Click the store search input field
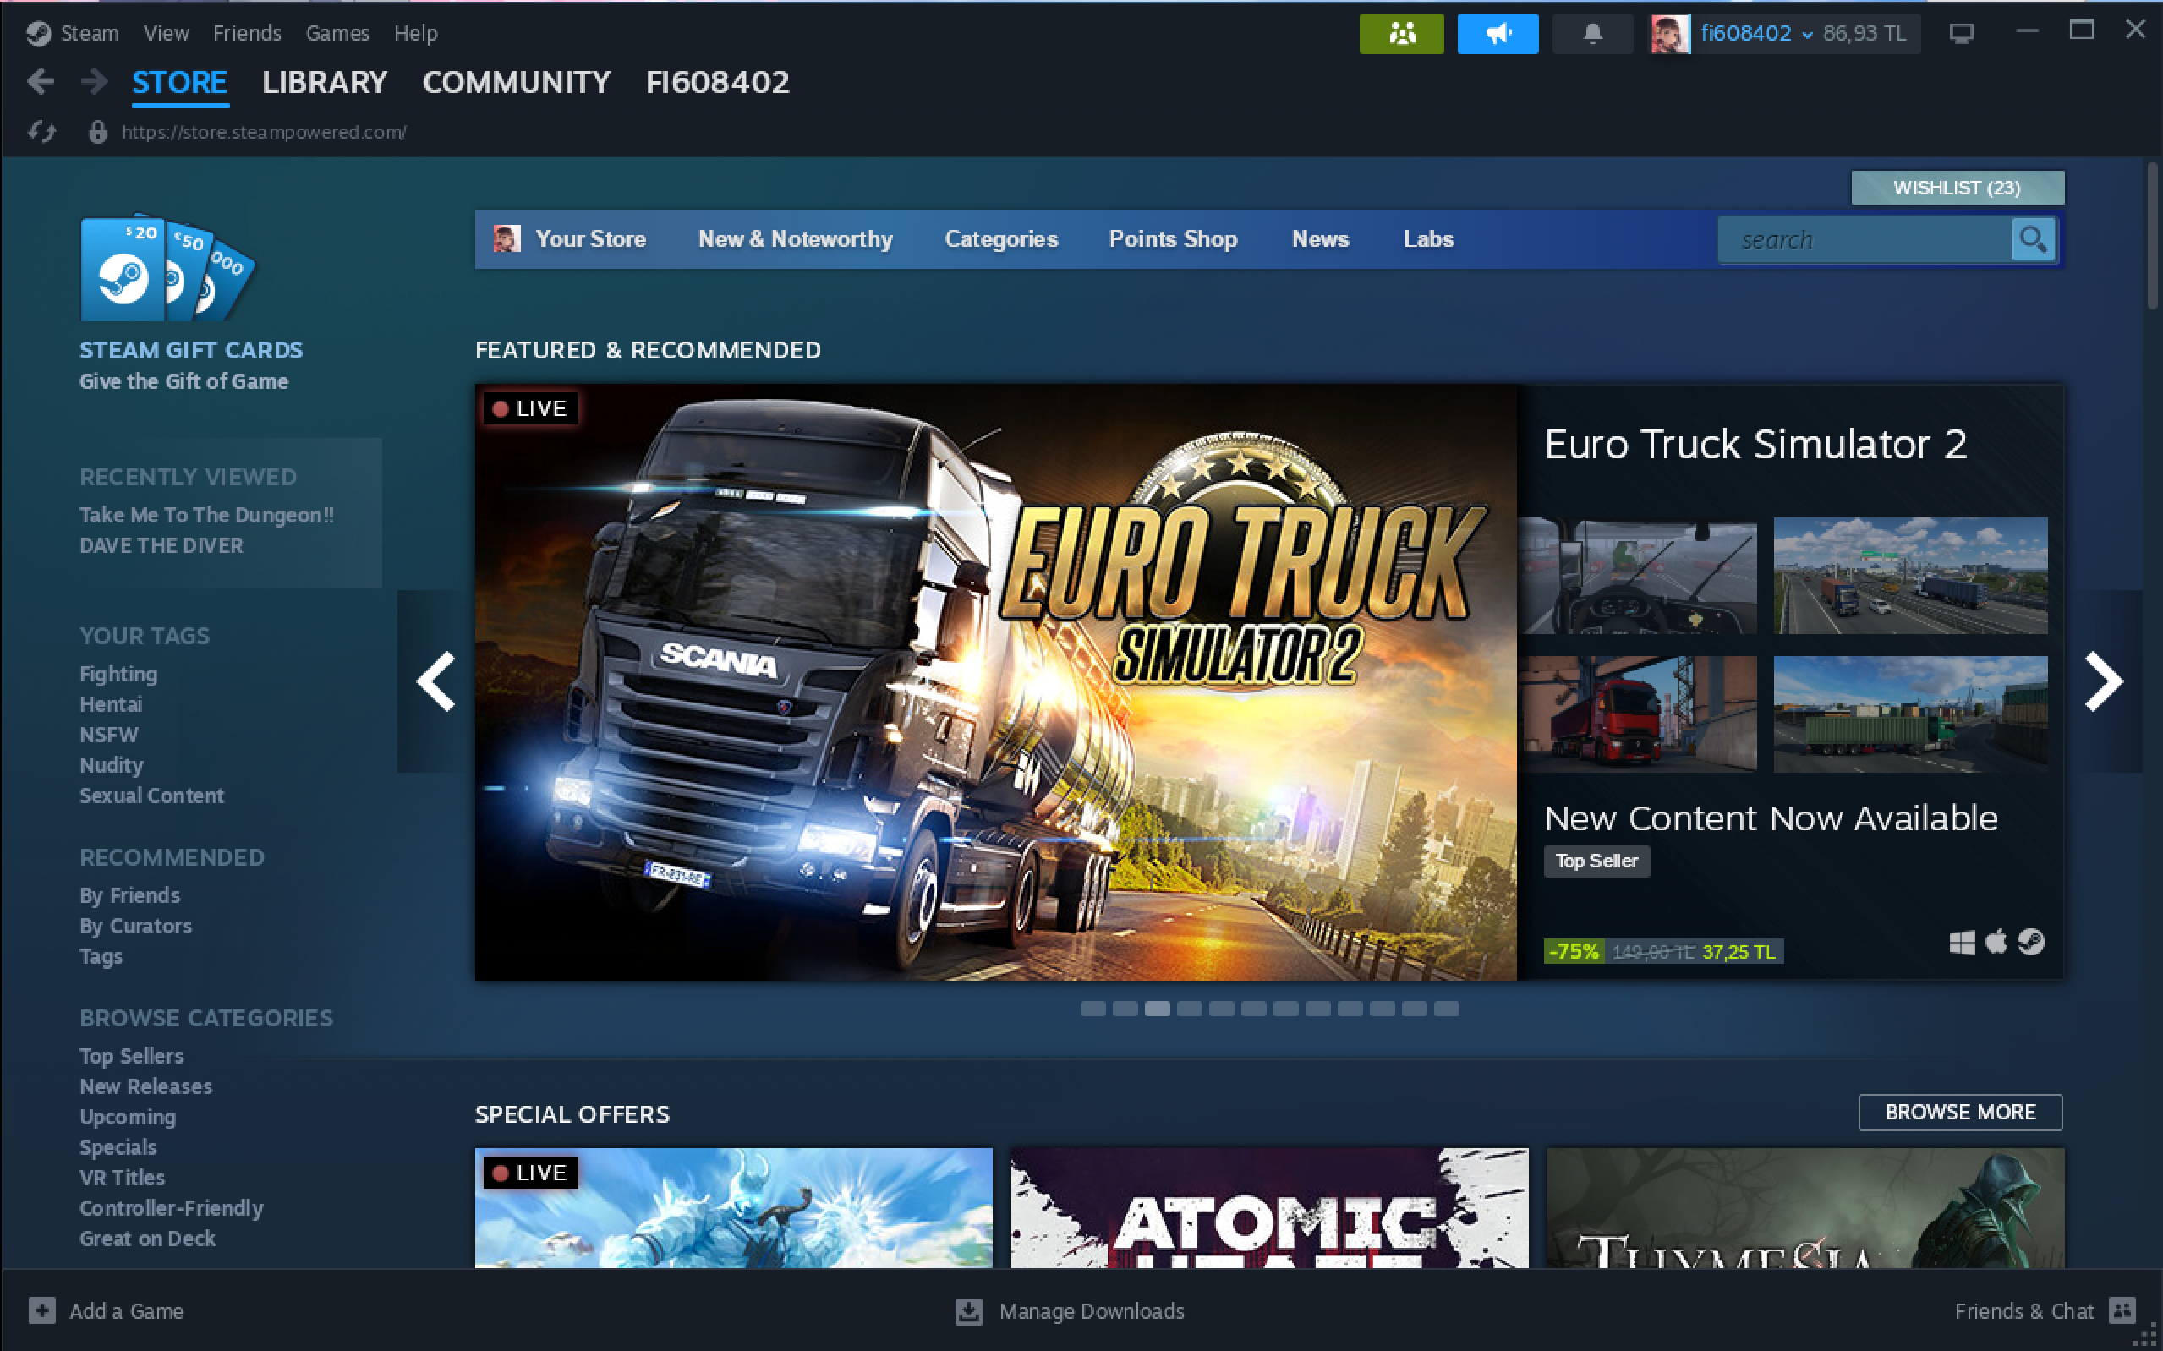The width and height of the screenshot is (2163, 1351). click(1863, 239)
